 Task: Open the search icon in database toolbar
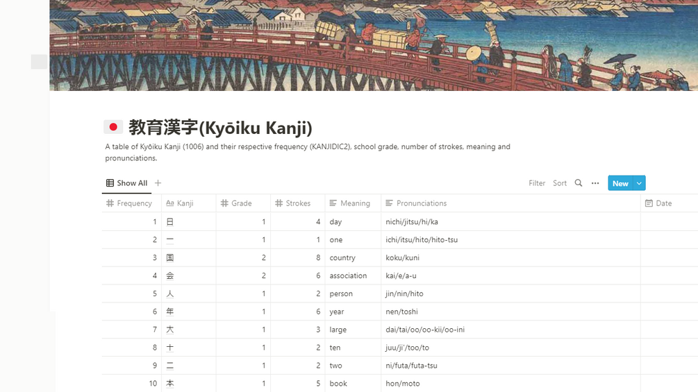[579, 183]
